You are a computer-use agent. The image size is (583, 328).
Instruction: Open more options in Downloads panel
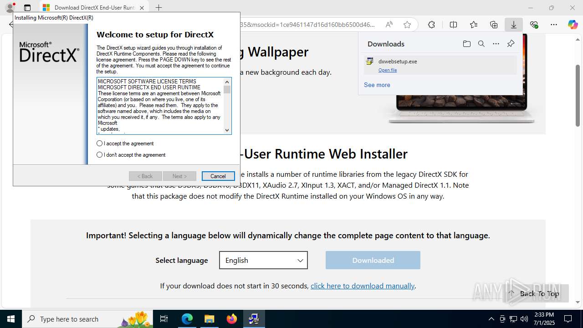[x=496, y=44]
